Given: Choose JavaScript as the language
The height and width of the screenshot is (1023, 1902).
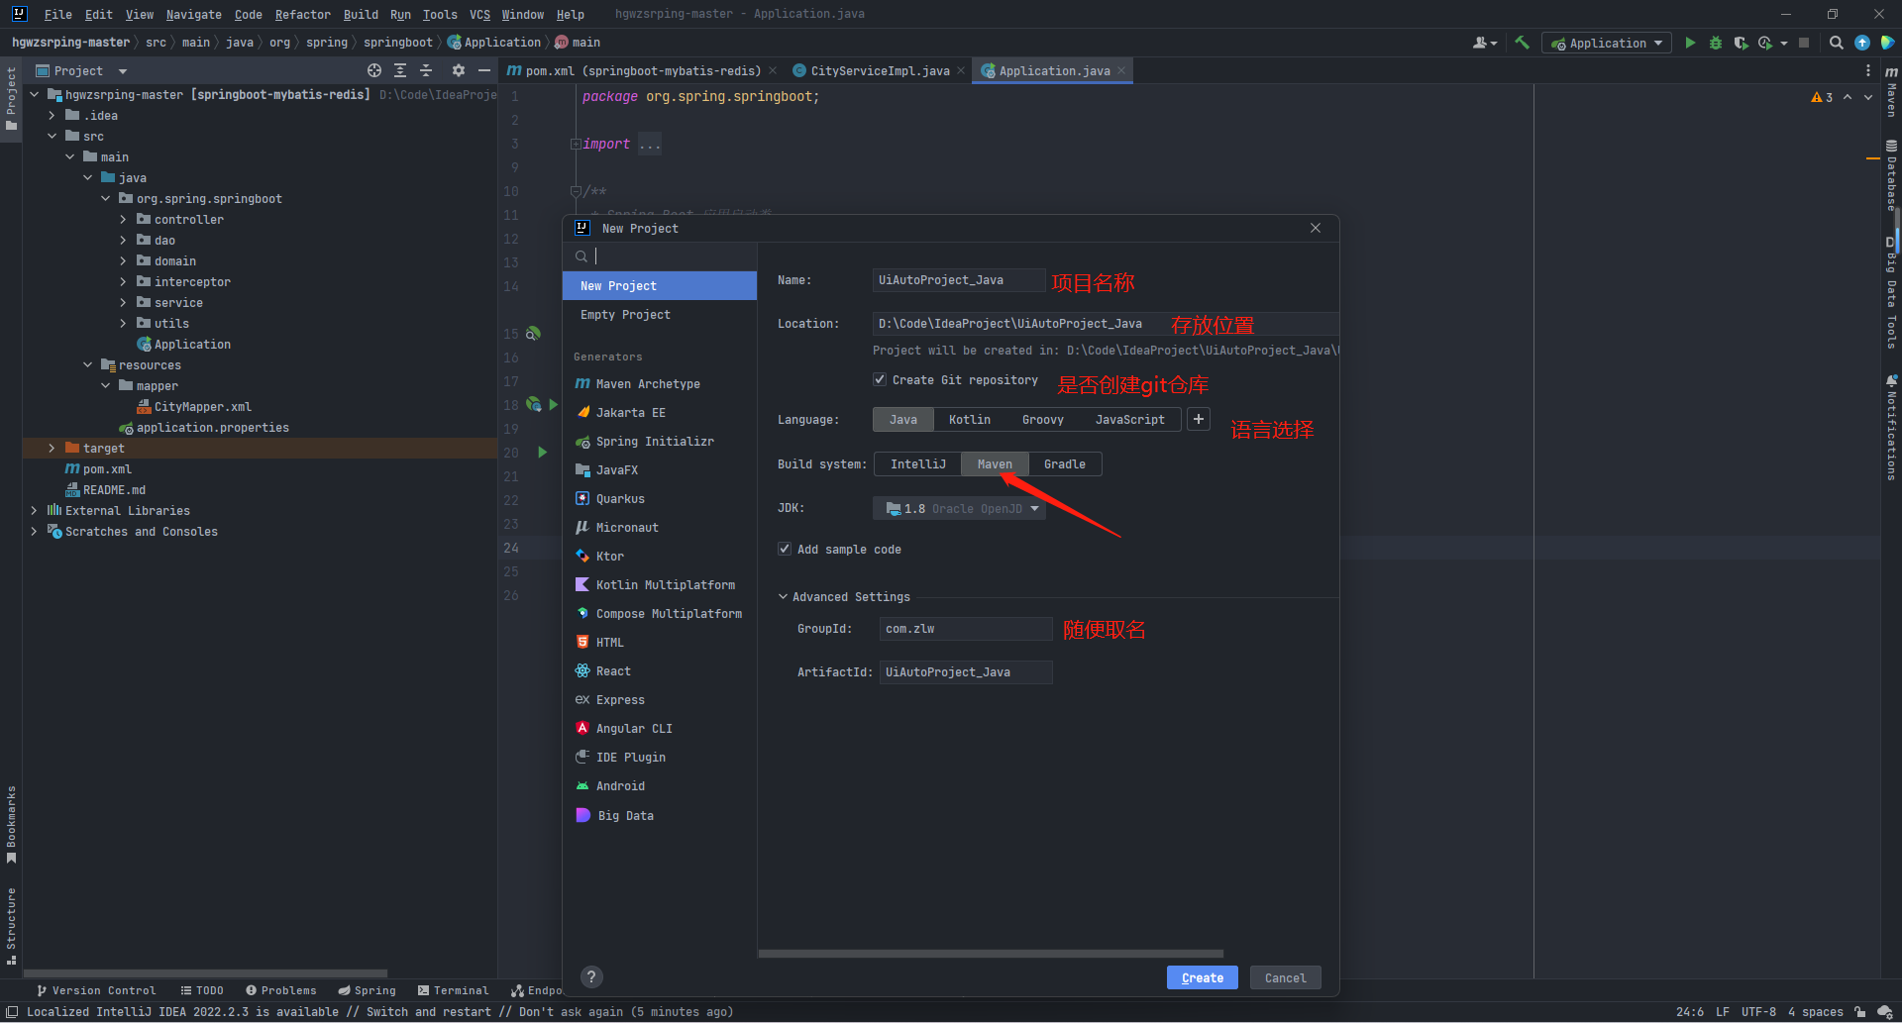Looking at the screenshot, I should (x=1130, y=420).
